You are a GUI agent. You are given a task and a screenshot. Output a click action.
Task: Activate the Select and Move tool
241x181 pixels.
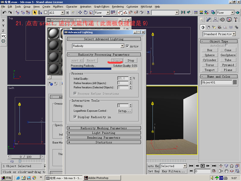click(x=80, y=12)
